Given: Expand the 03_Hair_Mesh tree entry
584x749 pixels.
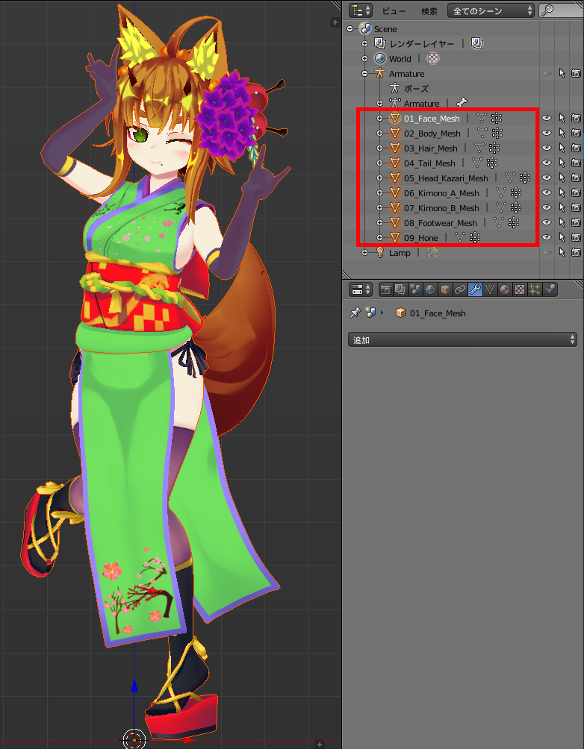Looking at the screenshot, I should (x=379, y=148).
